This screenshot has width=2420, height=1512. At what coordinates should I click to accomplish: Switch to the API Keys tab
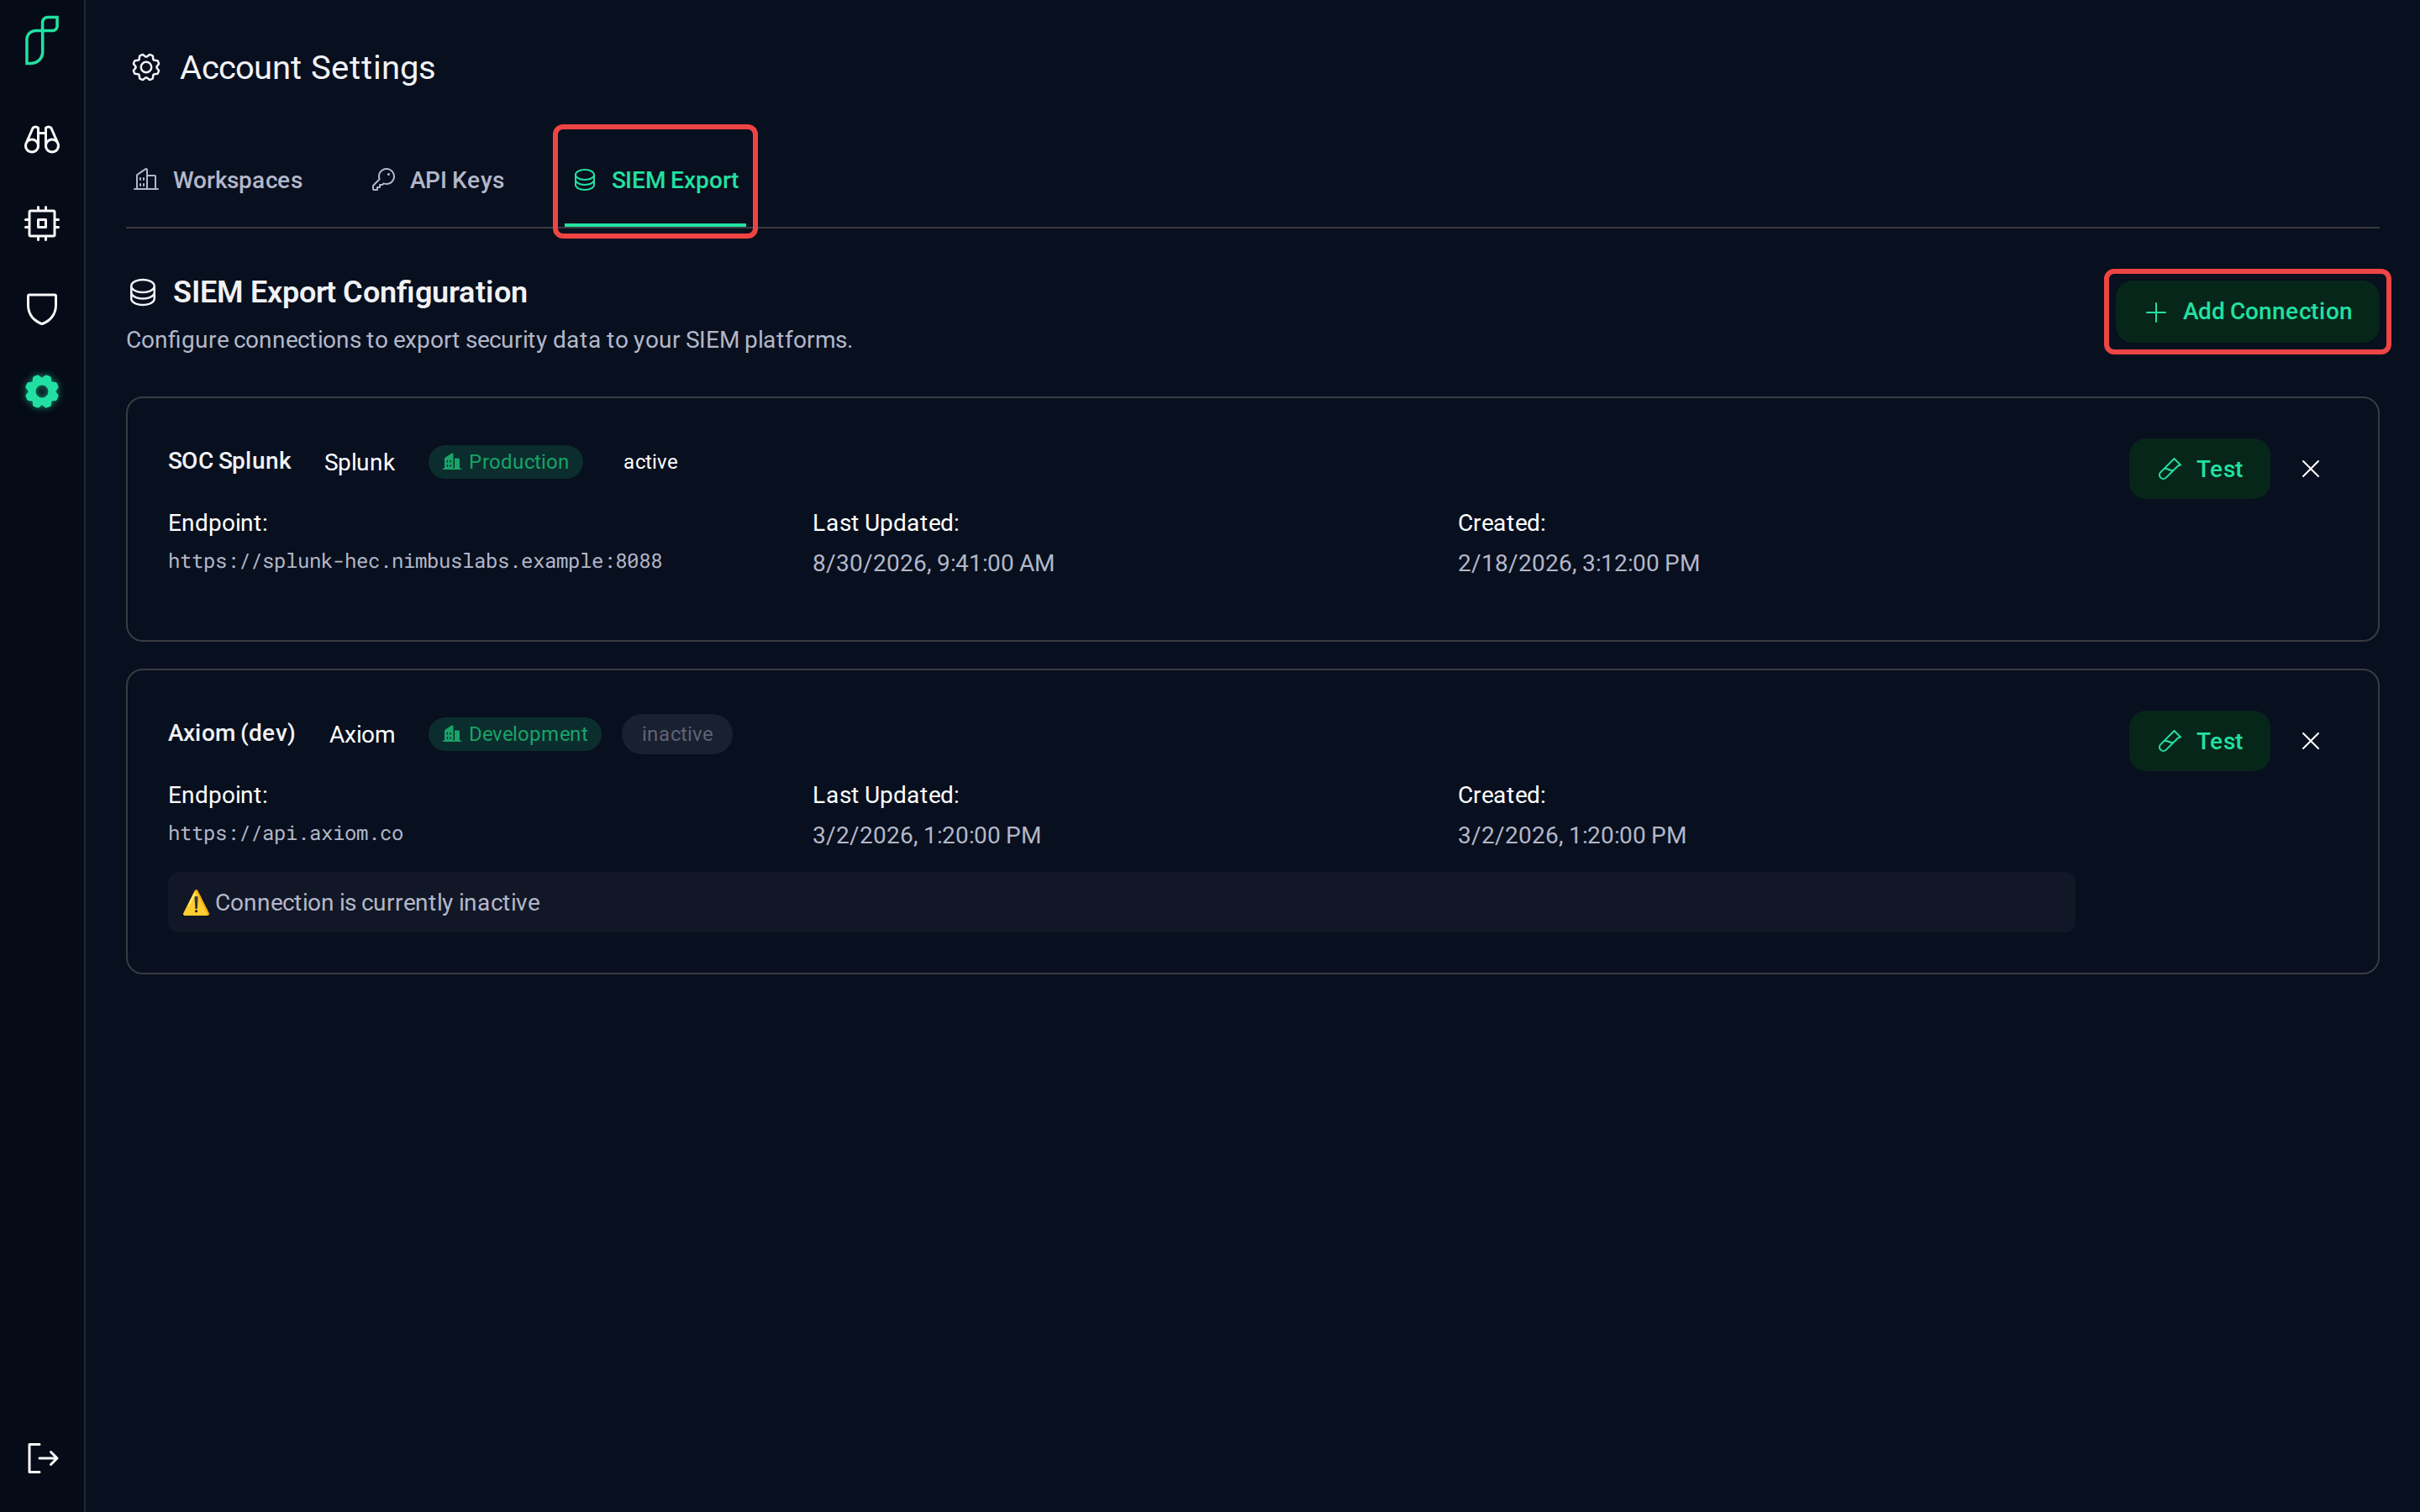pyautogui.click(x=438, y=180)
